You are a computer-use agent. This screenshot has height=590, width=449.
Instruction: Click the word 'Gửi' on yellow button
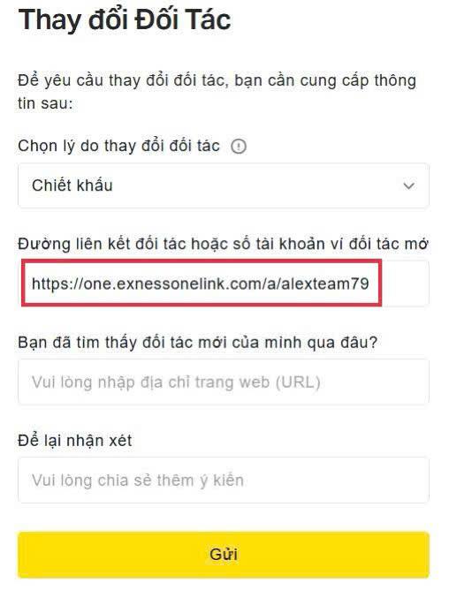[x=224, y=555]
